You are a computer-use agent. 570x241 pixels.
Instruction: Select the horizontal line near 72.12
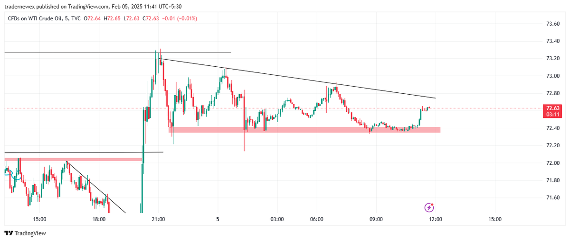pyautogui.click(x=84, y=152)
